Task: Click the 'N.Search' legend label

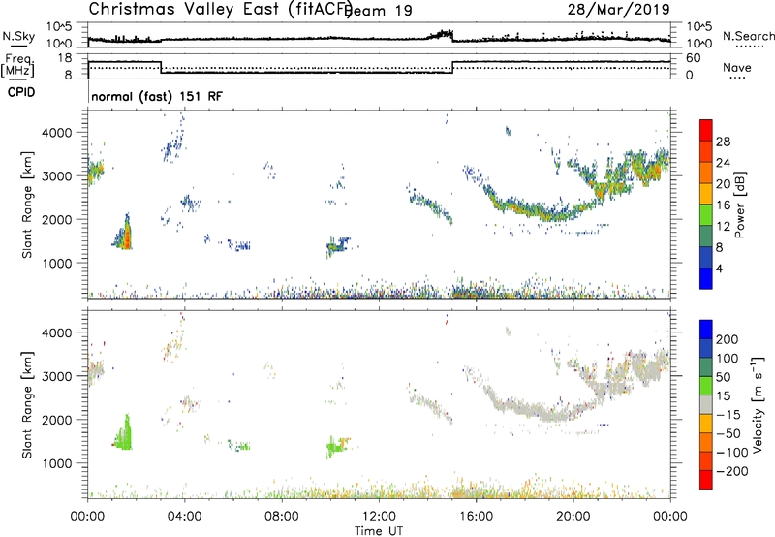Action: tap(748, 36)
